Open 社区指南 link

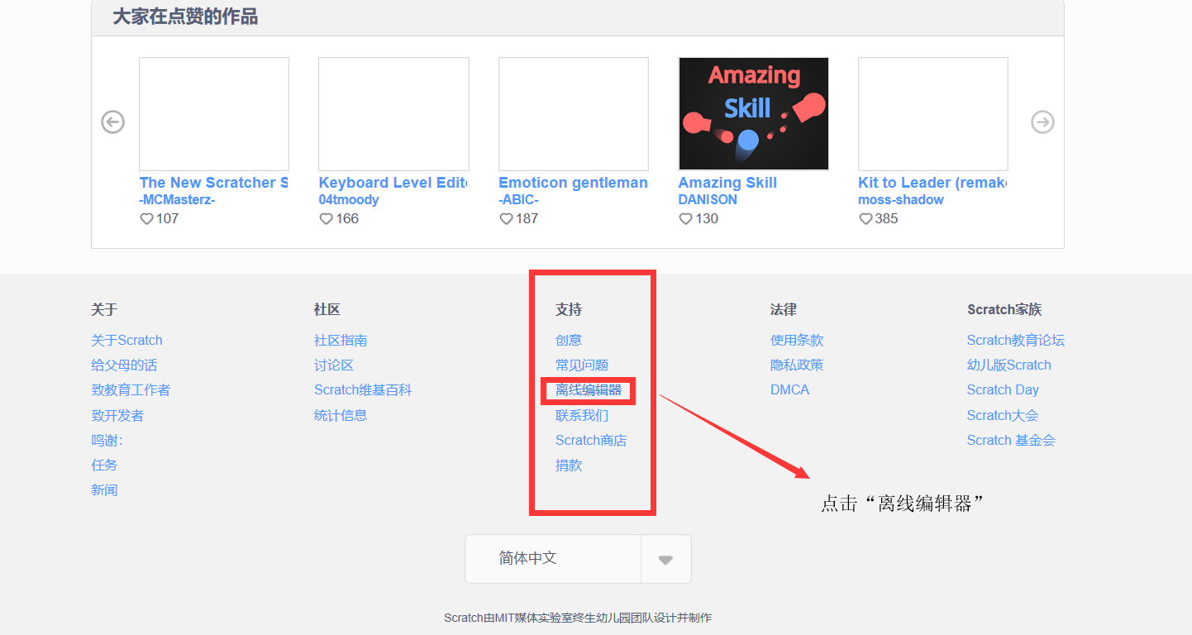point(341,341)
